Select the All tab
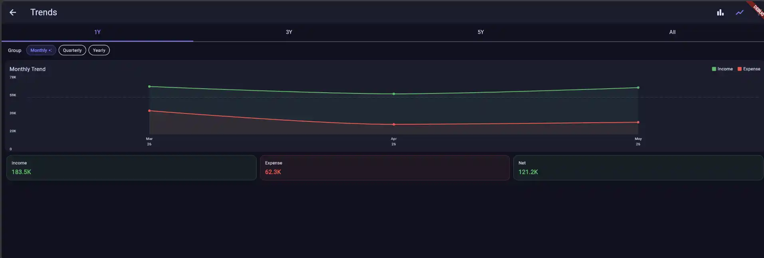The width and height of the screenshot is (764, 258). click(x=673, y=32)
